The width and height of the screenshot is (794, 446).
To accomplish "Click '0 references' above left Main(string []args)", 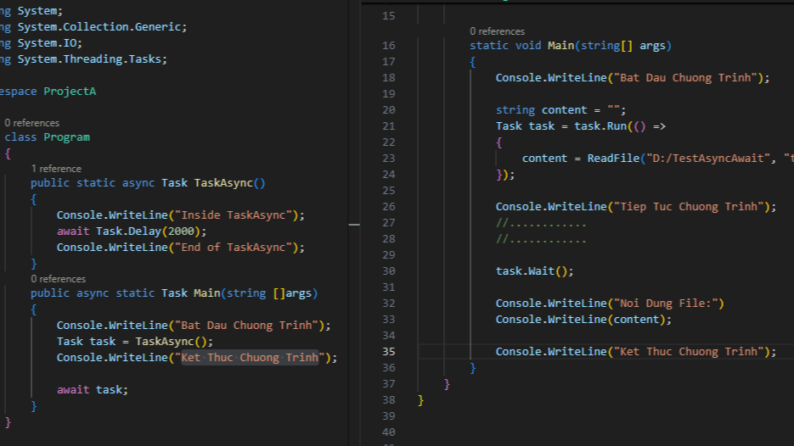I will [59, 279].
